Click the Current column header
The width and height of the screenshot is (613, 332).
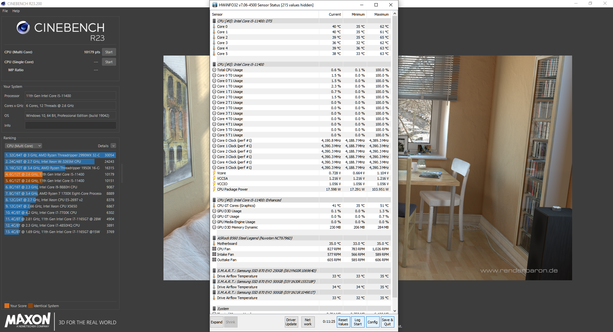click(331, 14)
